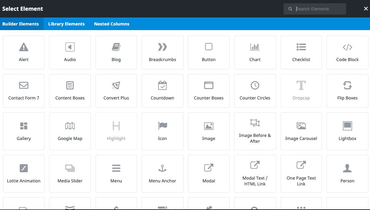Select the One Page Text Link element
The height and width of the screenshot is (210, 370).
click(301, 173)
